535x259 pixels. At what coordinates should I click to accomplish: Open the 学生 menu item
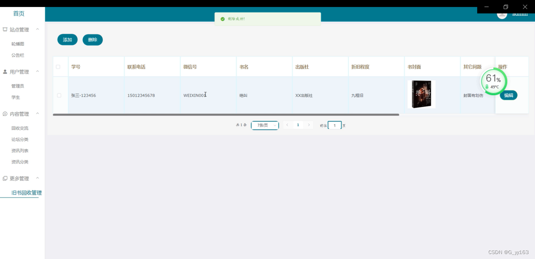pos(16,97)
